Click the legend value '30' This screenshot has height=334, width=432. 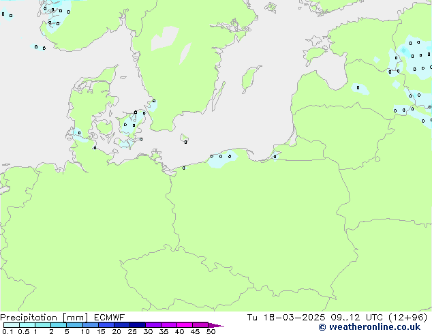[x=148, y=331]
